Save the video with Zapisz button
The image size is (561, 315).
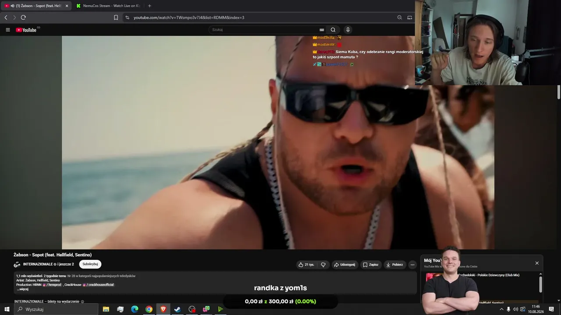tap(371, 265)
